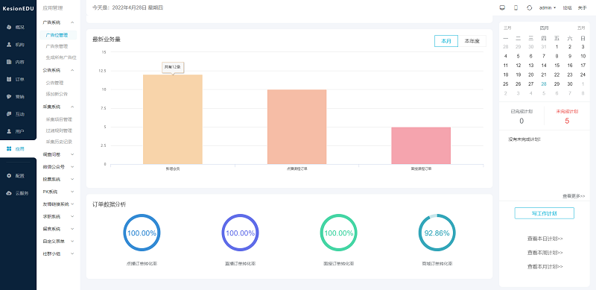The width and height of the screenshot is (596, 290).
Task: Expand the 自定义表单 section
Action: (58, 242)
